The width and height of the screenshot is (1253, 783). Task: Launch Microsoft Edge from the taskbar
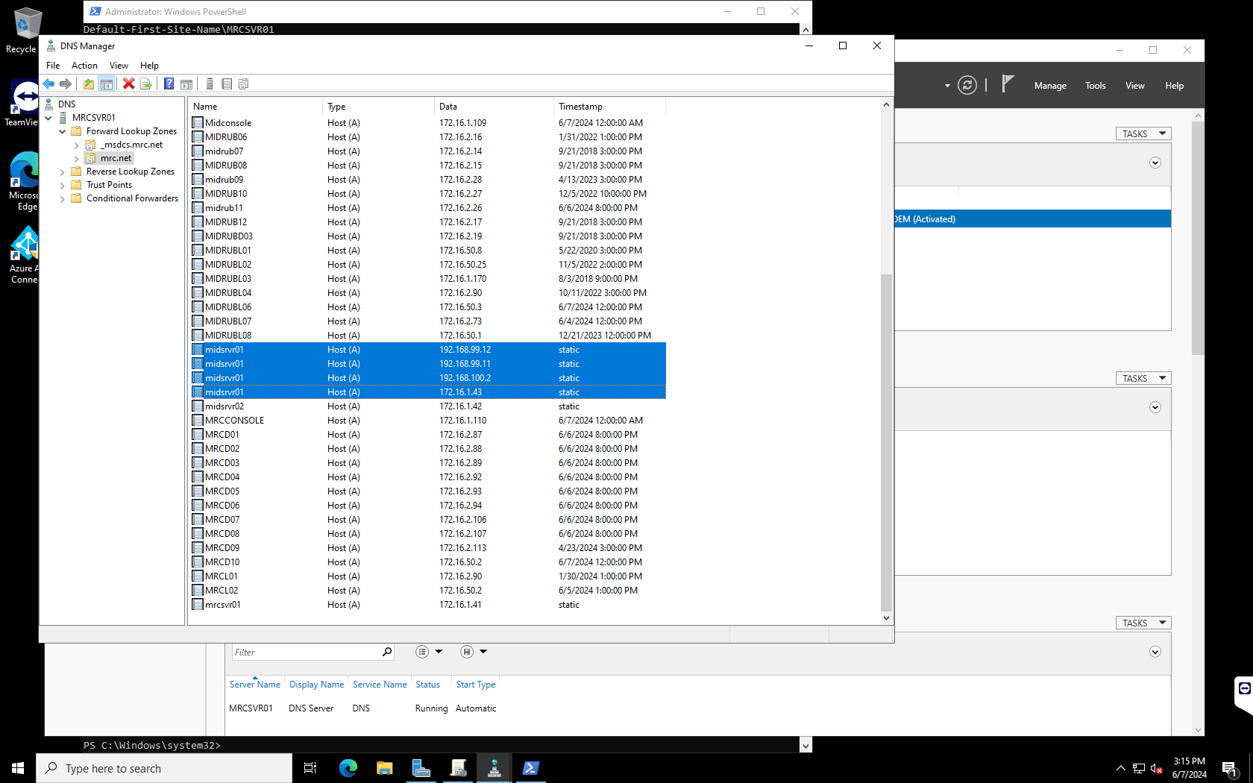(348, 768)
